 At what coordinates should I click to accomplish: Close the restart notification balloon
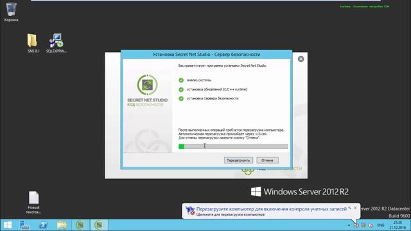coord(355,208)
